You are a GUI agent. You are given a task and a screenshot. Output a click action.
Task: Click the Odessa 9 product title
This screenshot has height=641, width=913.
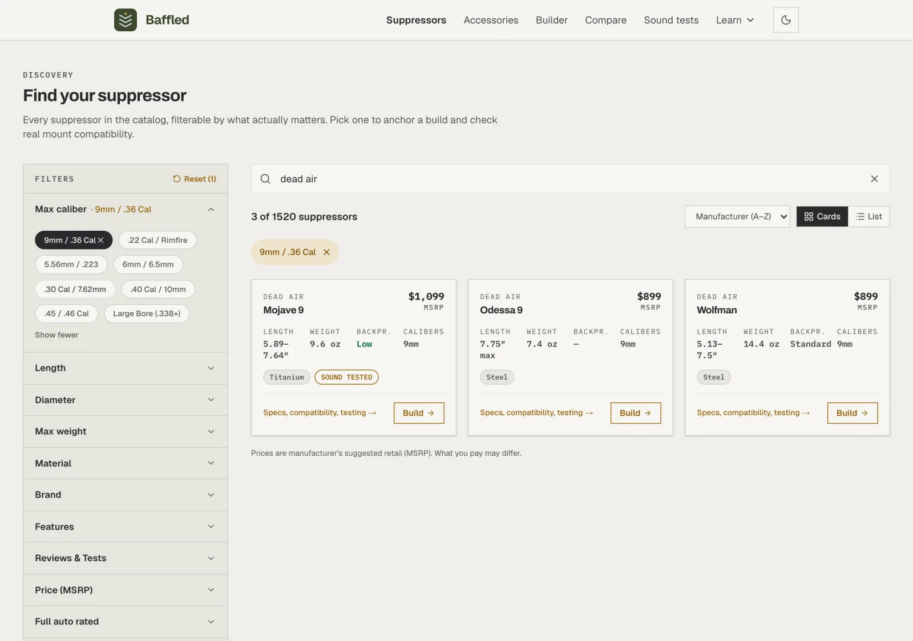(501, 311)
